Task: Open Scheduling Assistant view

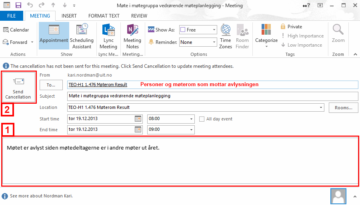Action: pyautogui.click(x=82, y=35)
